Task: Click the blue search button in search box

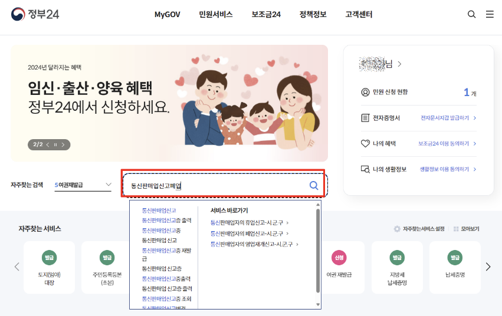Action: [x=314, y=185]
